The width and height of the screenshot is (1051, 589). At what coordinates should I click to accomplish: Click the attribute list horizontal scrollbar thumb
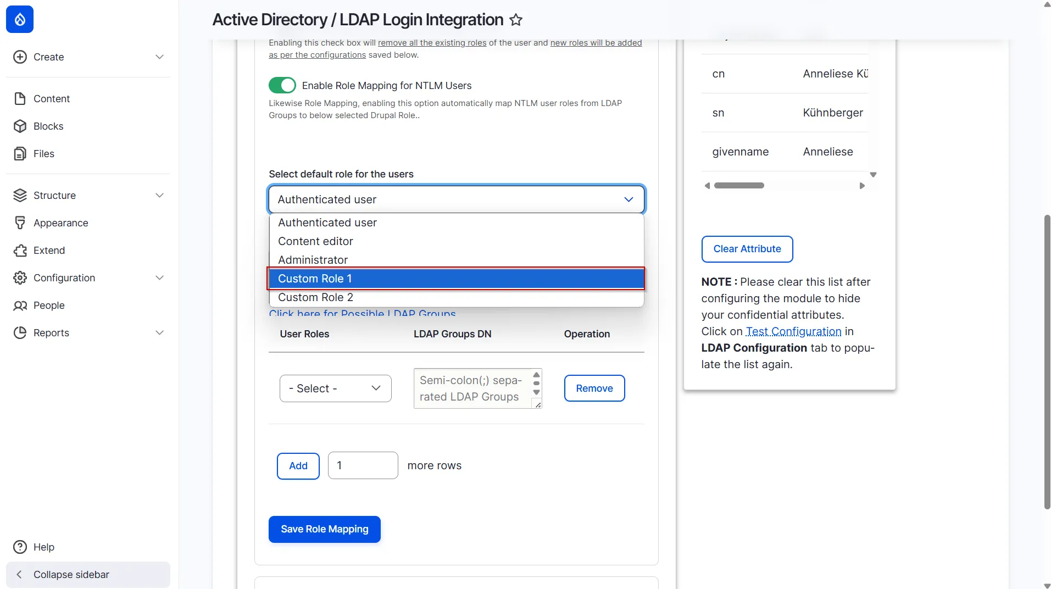click(x=739, y=186)
